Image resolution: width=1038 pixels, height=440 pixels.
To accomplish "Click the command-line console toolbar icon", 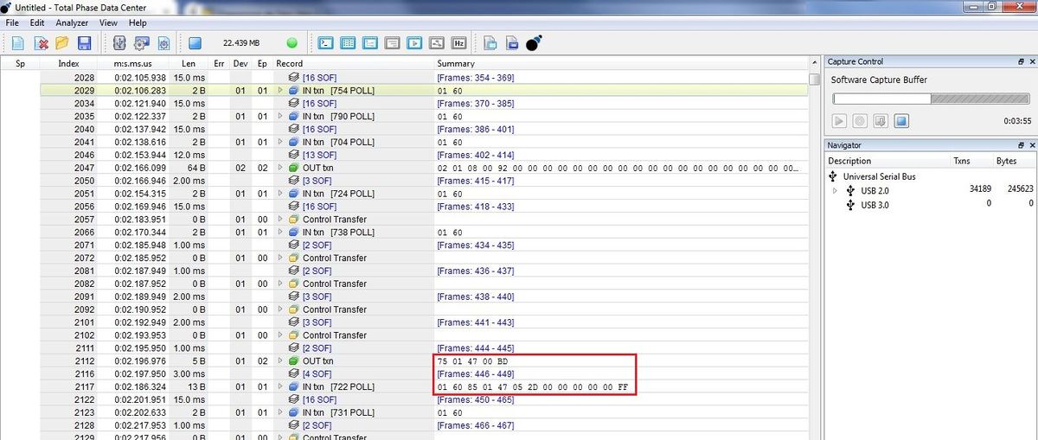I will (326, 42).
